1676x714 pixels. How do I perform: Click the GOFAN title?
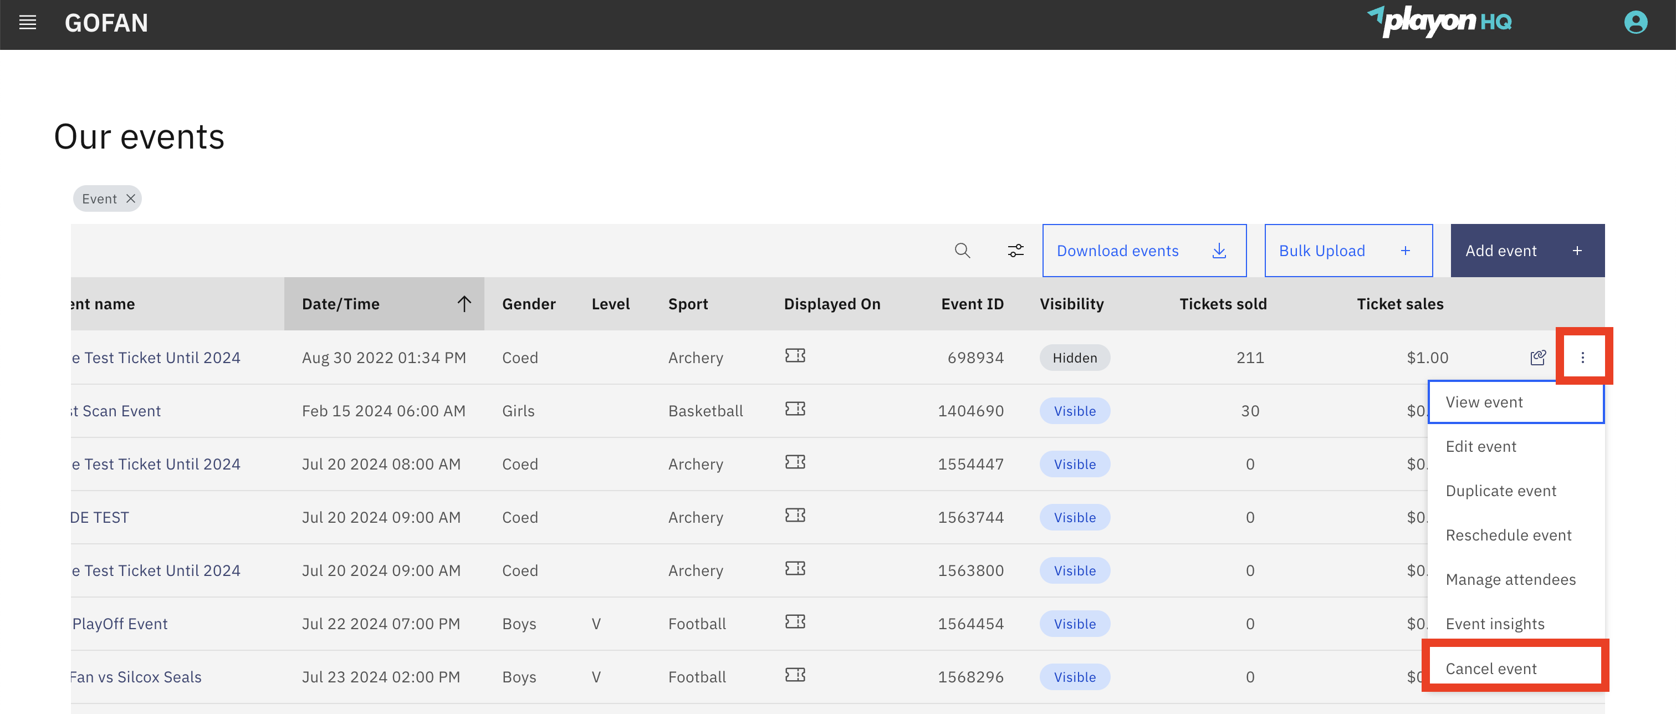[107, 23]
